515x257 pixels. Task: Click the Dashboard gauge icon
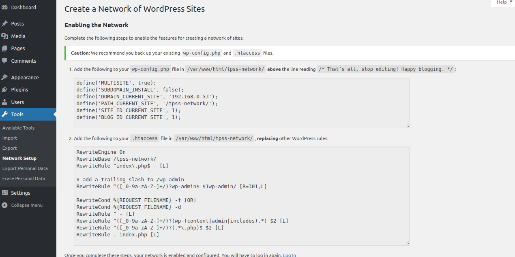coord(5,7)
